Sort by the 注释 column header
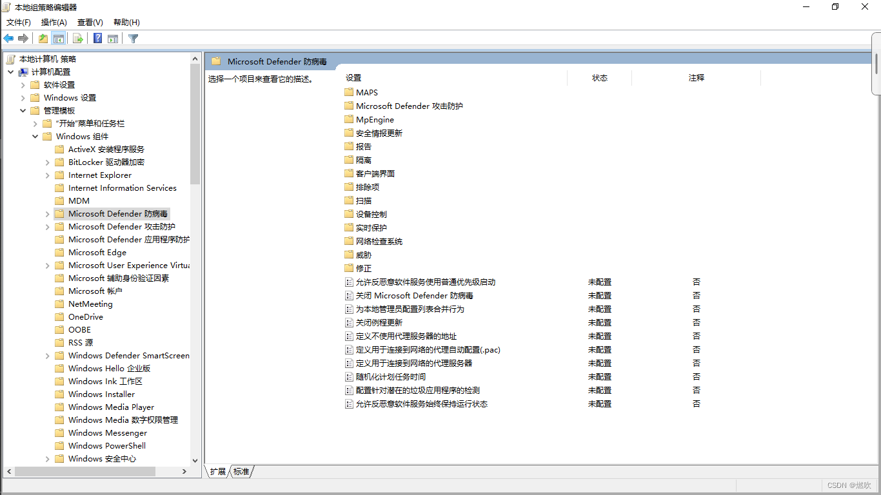This screenshot has width=881, height=495. click(697, 78)
